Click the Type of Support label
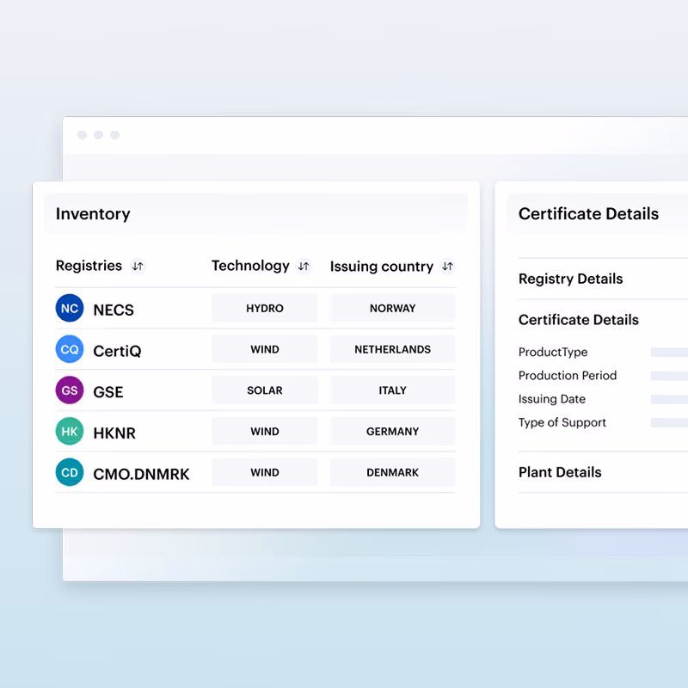Viewport: 688px width, 688px height. [x=562, y=422]
